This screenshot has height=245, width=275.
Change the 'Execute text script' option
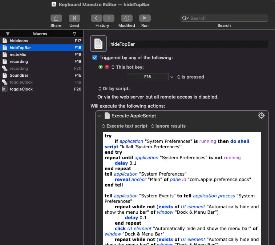[x=125, y=126]
